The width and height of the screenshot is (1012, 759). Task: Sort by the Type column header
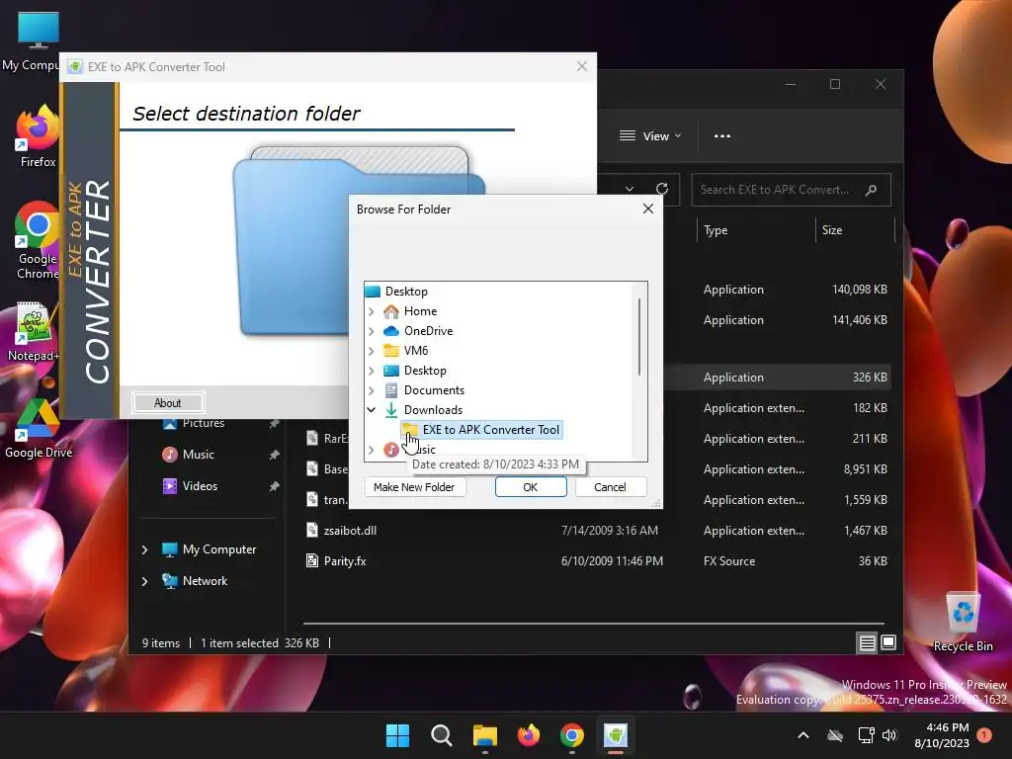click(755, 230)
